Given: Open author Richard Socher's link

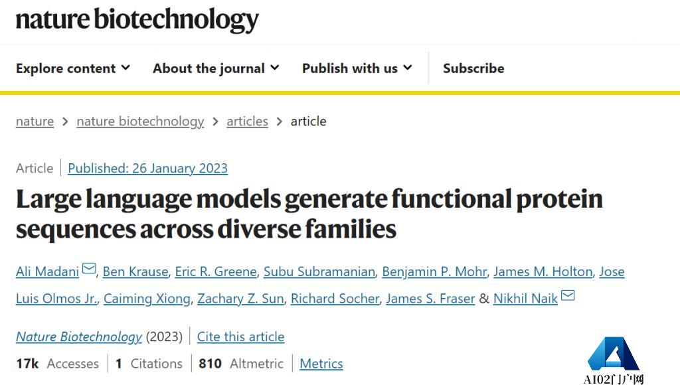Looking at the screenshot, I should pyautogui.click(x=335, y=298).
